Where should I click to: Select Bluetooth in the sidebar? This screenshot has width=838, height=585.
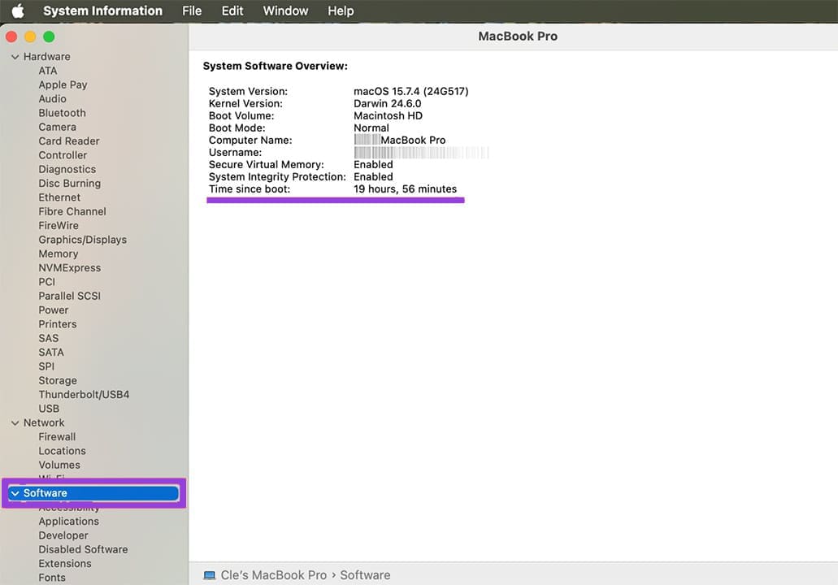62,113
